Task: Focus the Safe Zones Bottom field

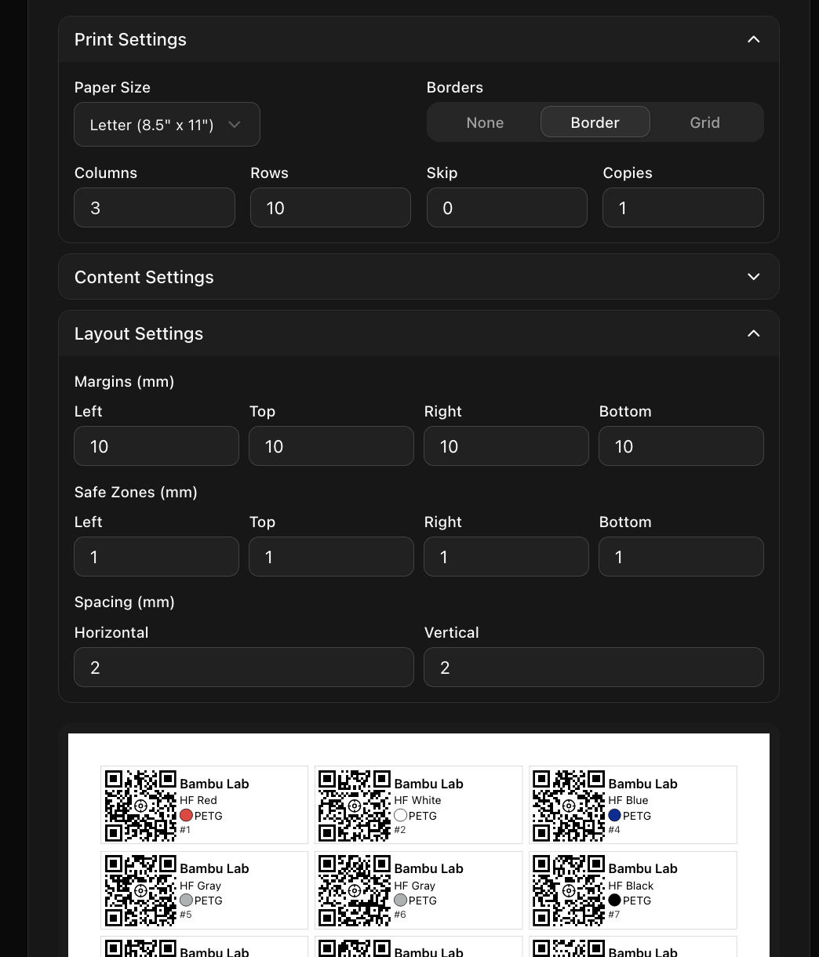Action: coord(681,557)
